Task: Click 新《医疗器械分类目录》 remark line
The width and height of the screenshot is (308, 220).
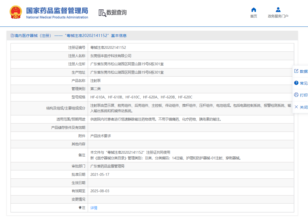Action: coord(166,158)
